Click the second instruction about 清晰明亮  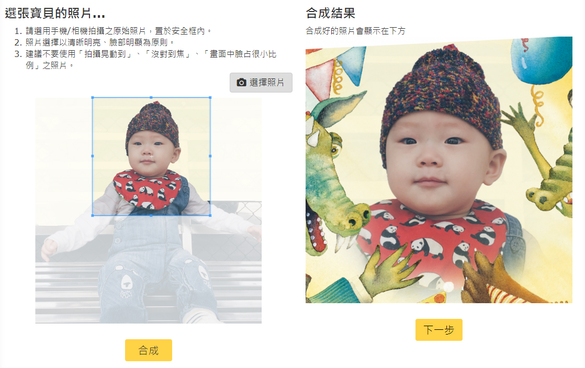[x=99, y=42]
